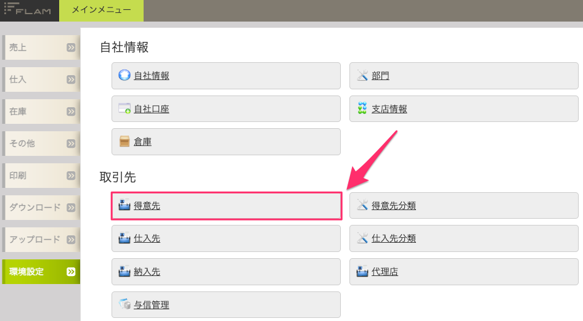
Task: Open the highlighted 得意先 link
Action: tap(147, 205)
